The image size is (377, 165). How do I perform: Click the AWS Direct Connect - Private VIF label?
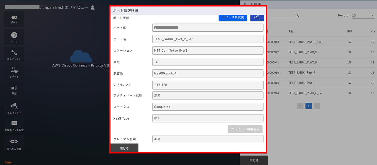click(x=81, y=66)
